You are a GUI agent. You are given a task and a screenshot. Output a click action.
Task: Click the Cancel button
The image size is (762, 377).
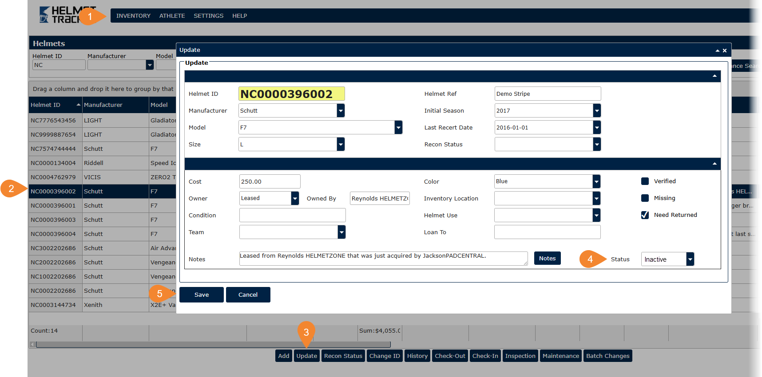pos(248,295)
